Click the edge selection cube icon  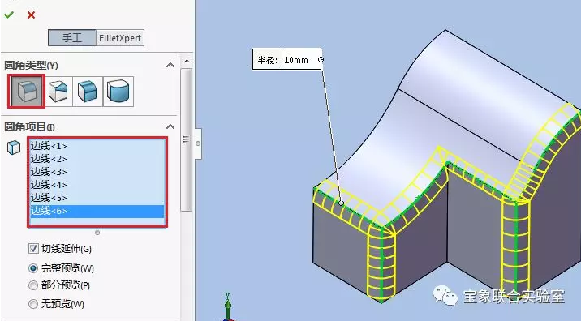[14, 148]
